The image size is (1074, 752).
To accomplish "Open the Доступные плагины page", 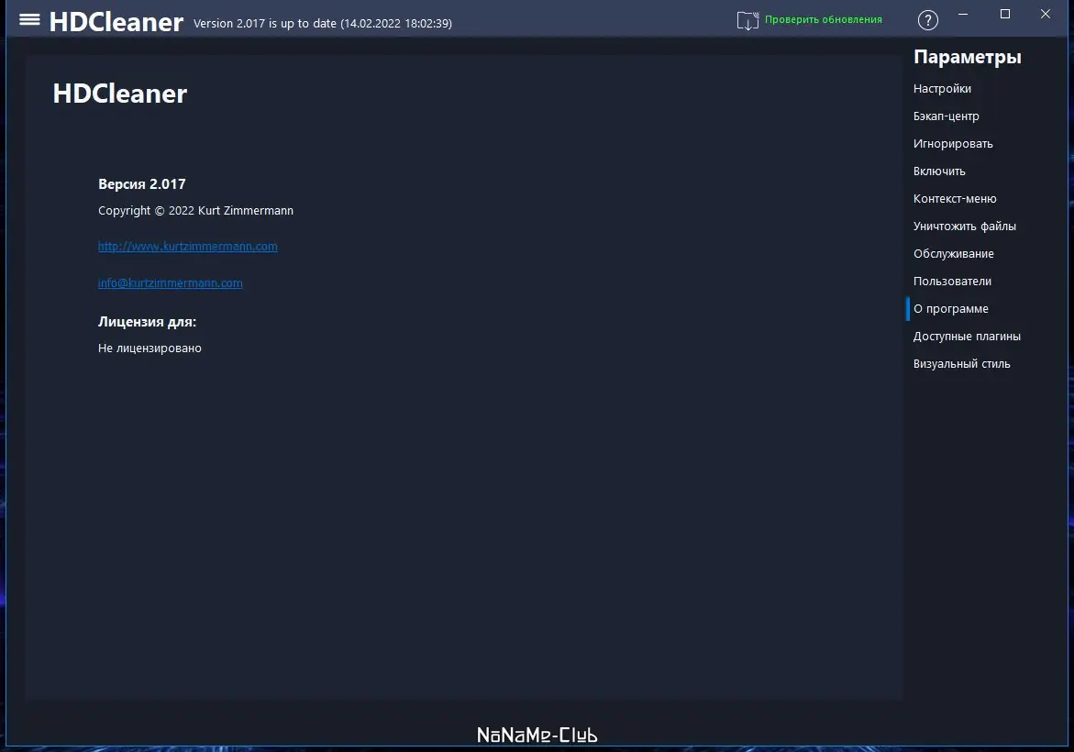I will pos(967,337).
